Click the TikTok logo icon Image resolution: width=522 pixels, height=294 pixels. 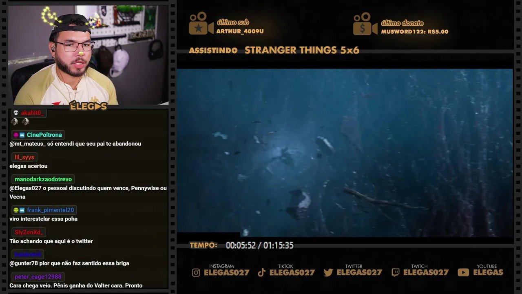(262, 272)
